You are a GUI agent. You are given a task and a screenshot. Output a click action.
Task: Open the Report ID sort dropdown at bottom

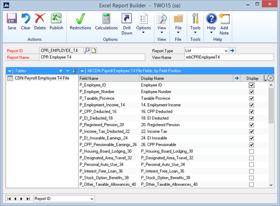tap(92, 199)
